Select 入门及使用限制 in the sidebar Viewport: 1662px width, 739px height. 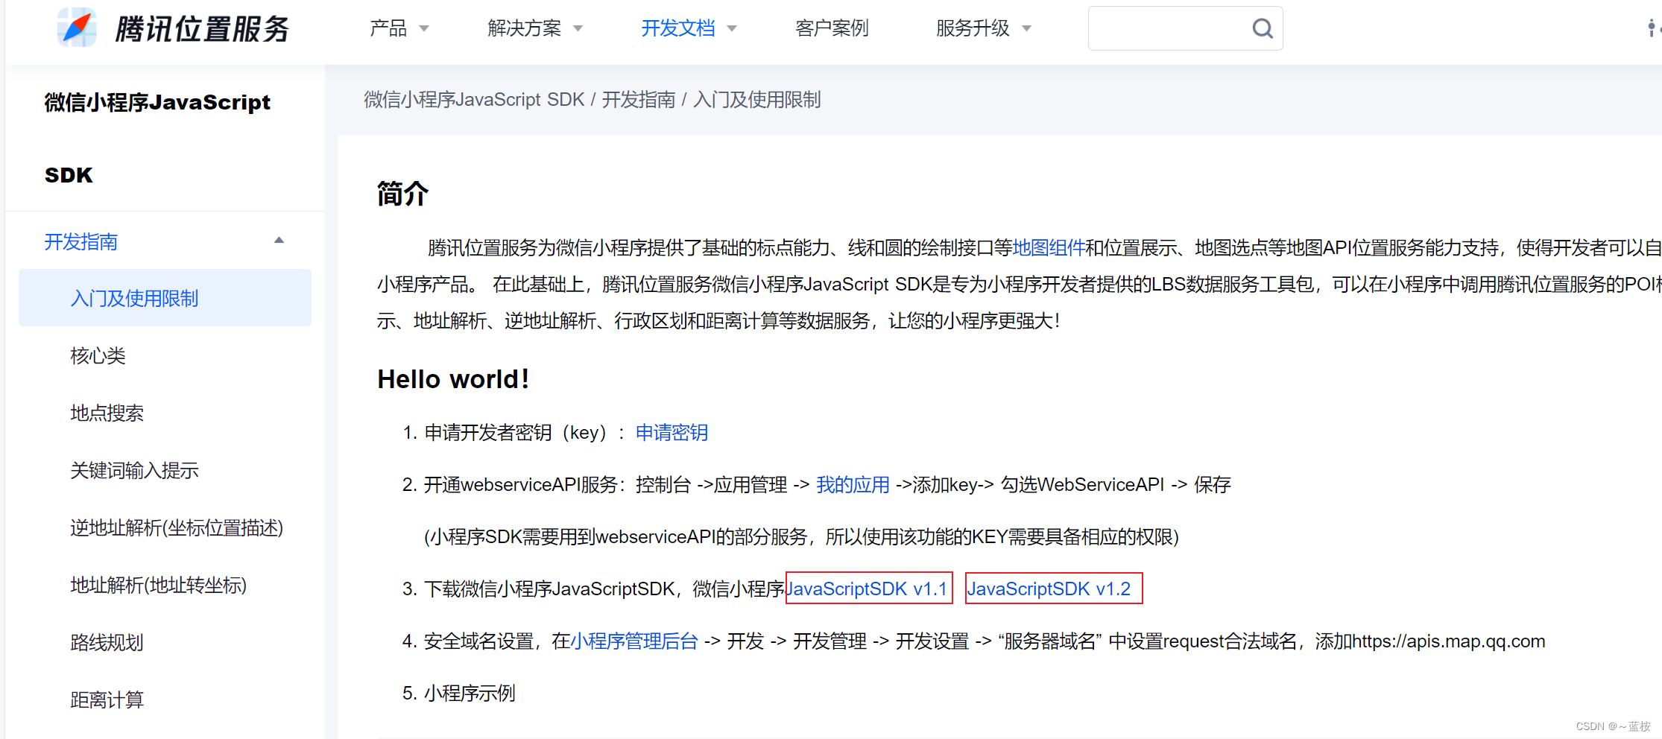(x=165, y=298)
